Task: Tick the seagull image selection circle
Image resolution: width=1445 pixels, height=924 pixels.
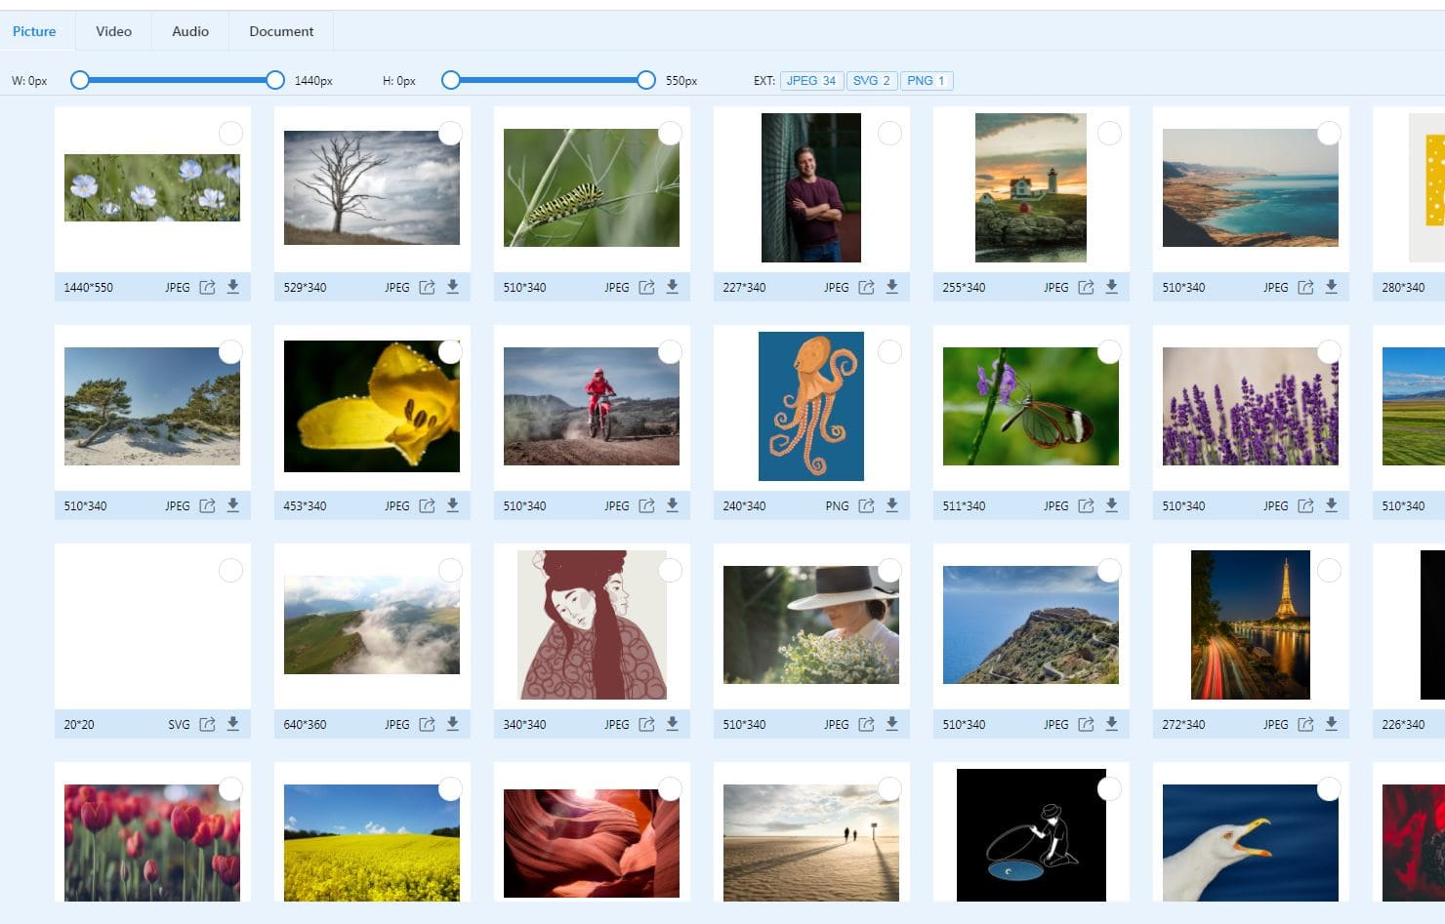Action: click(x=1329, y=788)
